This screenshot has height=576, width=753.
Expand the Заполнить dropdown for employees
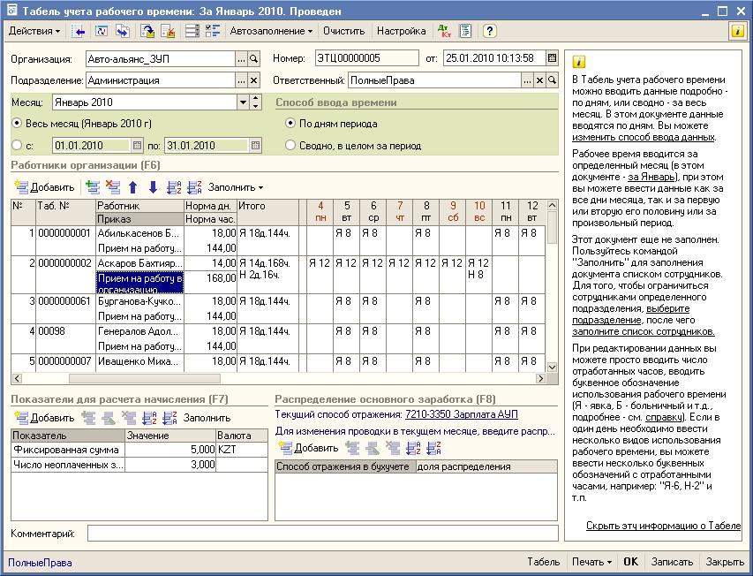click(236, 187)
